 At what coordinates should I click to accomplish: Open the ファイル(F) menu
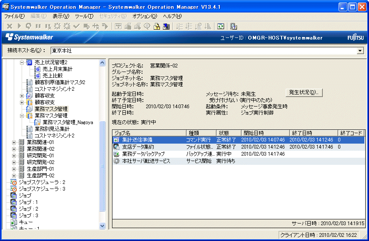(x=14, y=16)
